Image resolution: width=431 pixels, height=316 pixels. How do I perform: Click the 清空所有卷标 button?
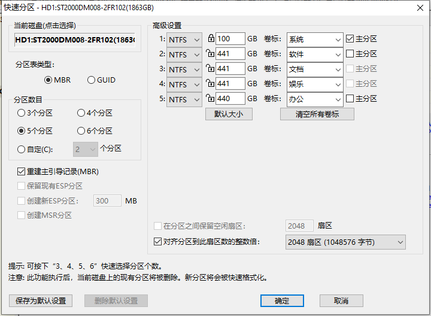pyautogui.click(x=317, y=114)
